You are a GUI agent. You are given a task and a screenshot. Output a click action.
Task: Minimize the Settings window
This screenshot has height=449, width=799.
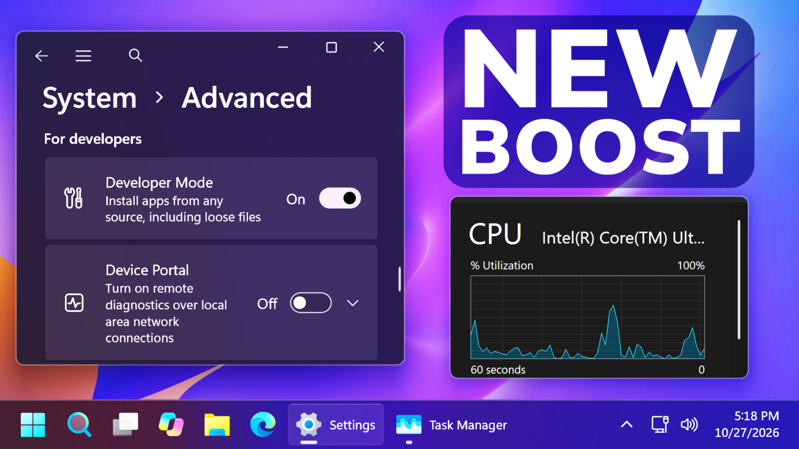(283, 47)
